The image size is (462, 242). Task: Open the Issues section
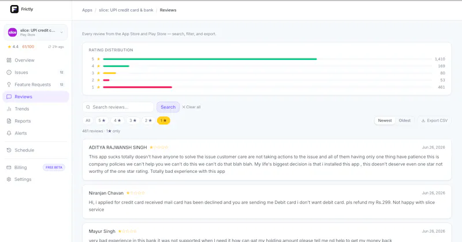point(36,73)
